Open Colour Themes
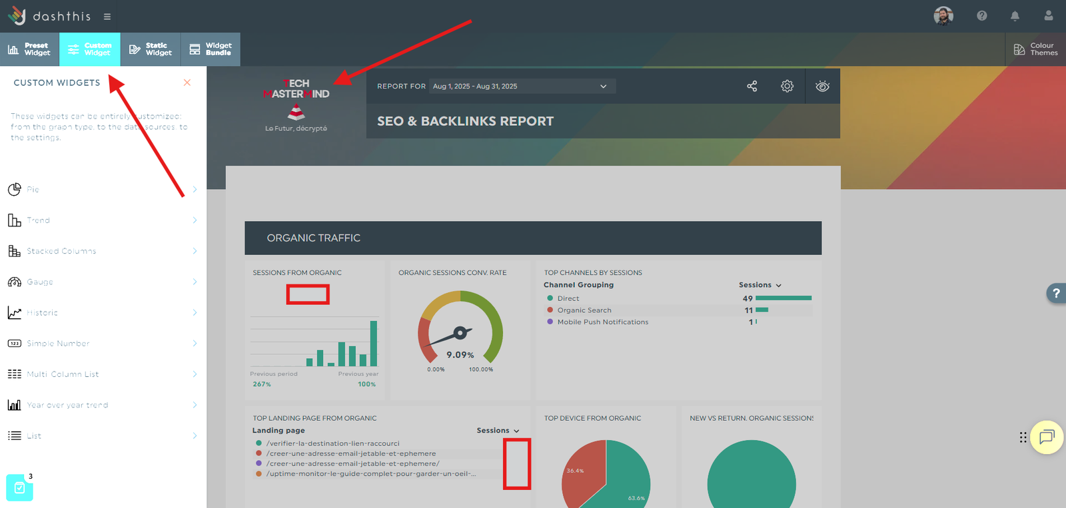The image size is (1066, 508). [1035, 49]
